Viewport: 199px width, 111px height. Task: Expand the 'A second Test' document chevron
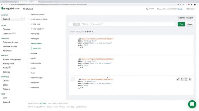(73, 80)
